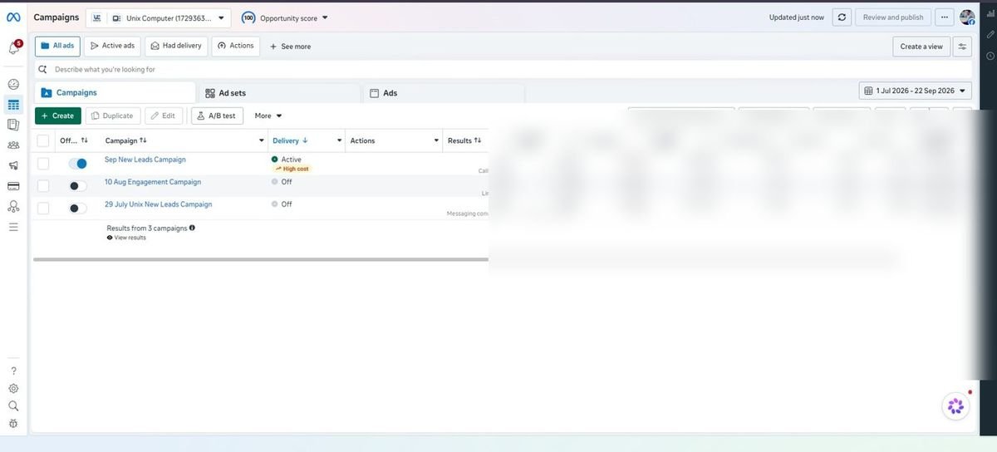Expand the More dropdown menu
This screenshot has width=997, height=452.
coord(268,115)
